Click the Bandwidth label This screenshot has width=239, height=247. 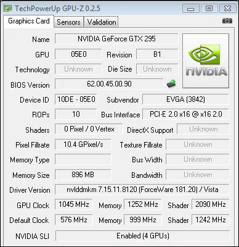click(147, 175)
